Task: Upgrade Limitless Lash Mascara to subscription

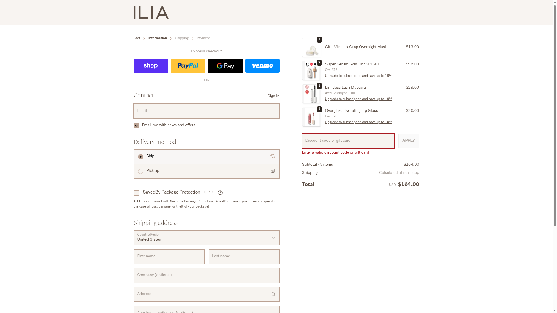Action: point(358,99)
